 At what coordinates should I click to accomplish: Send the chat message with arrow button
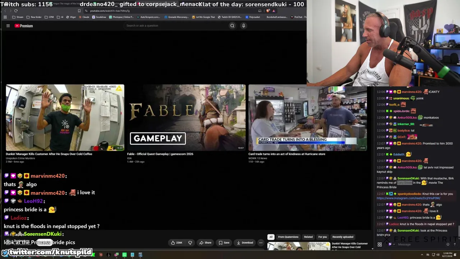(x=455, y=244)
